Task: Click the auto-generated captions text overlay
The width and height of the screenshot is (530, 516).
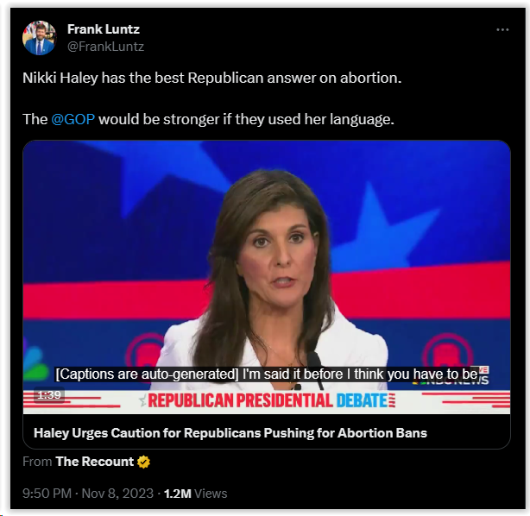Action: click(267, 374)
